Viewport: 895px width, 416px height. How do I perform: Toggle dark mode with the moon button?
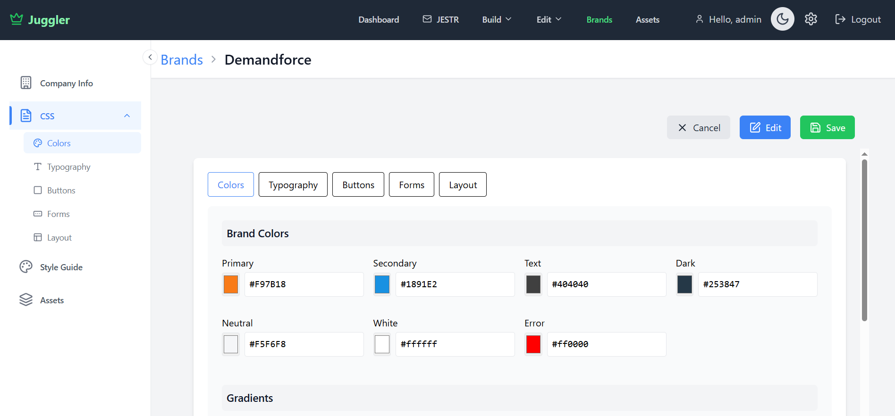(782, 19)
